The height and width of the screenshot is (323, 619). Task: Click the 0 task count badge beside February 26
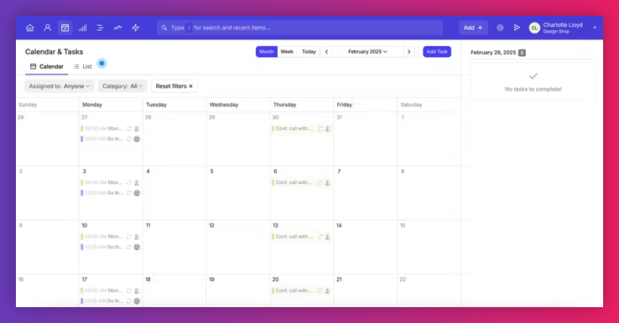click(x=522, y=53)
